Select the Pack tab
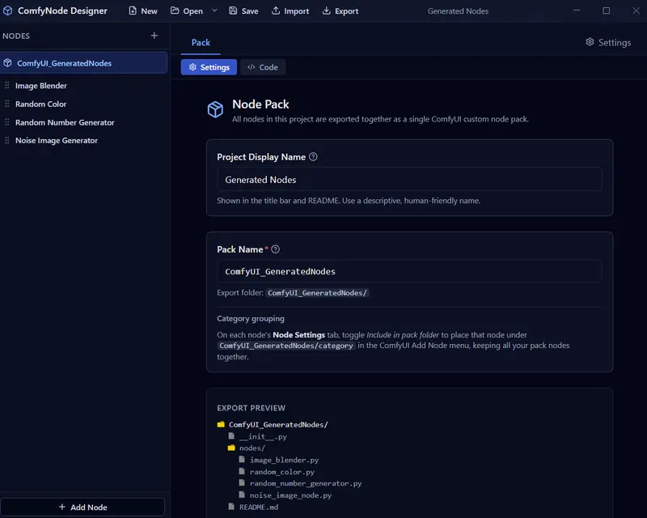Image resolution: width=647 pixels, height=518 pixels. pos(201,42)
